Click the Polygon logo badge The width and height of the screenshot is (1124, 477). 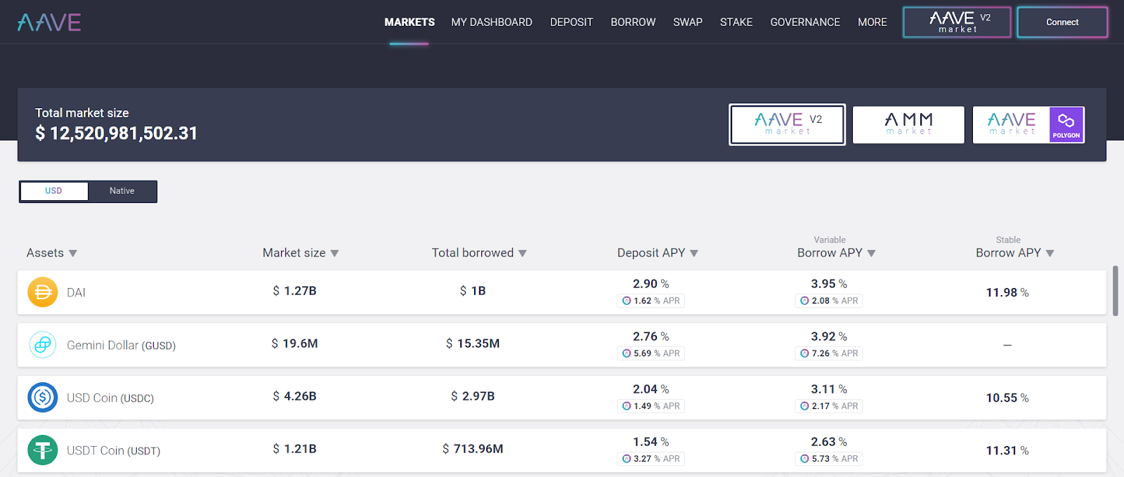(x=1066, y=125)
